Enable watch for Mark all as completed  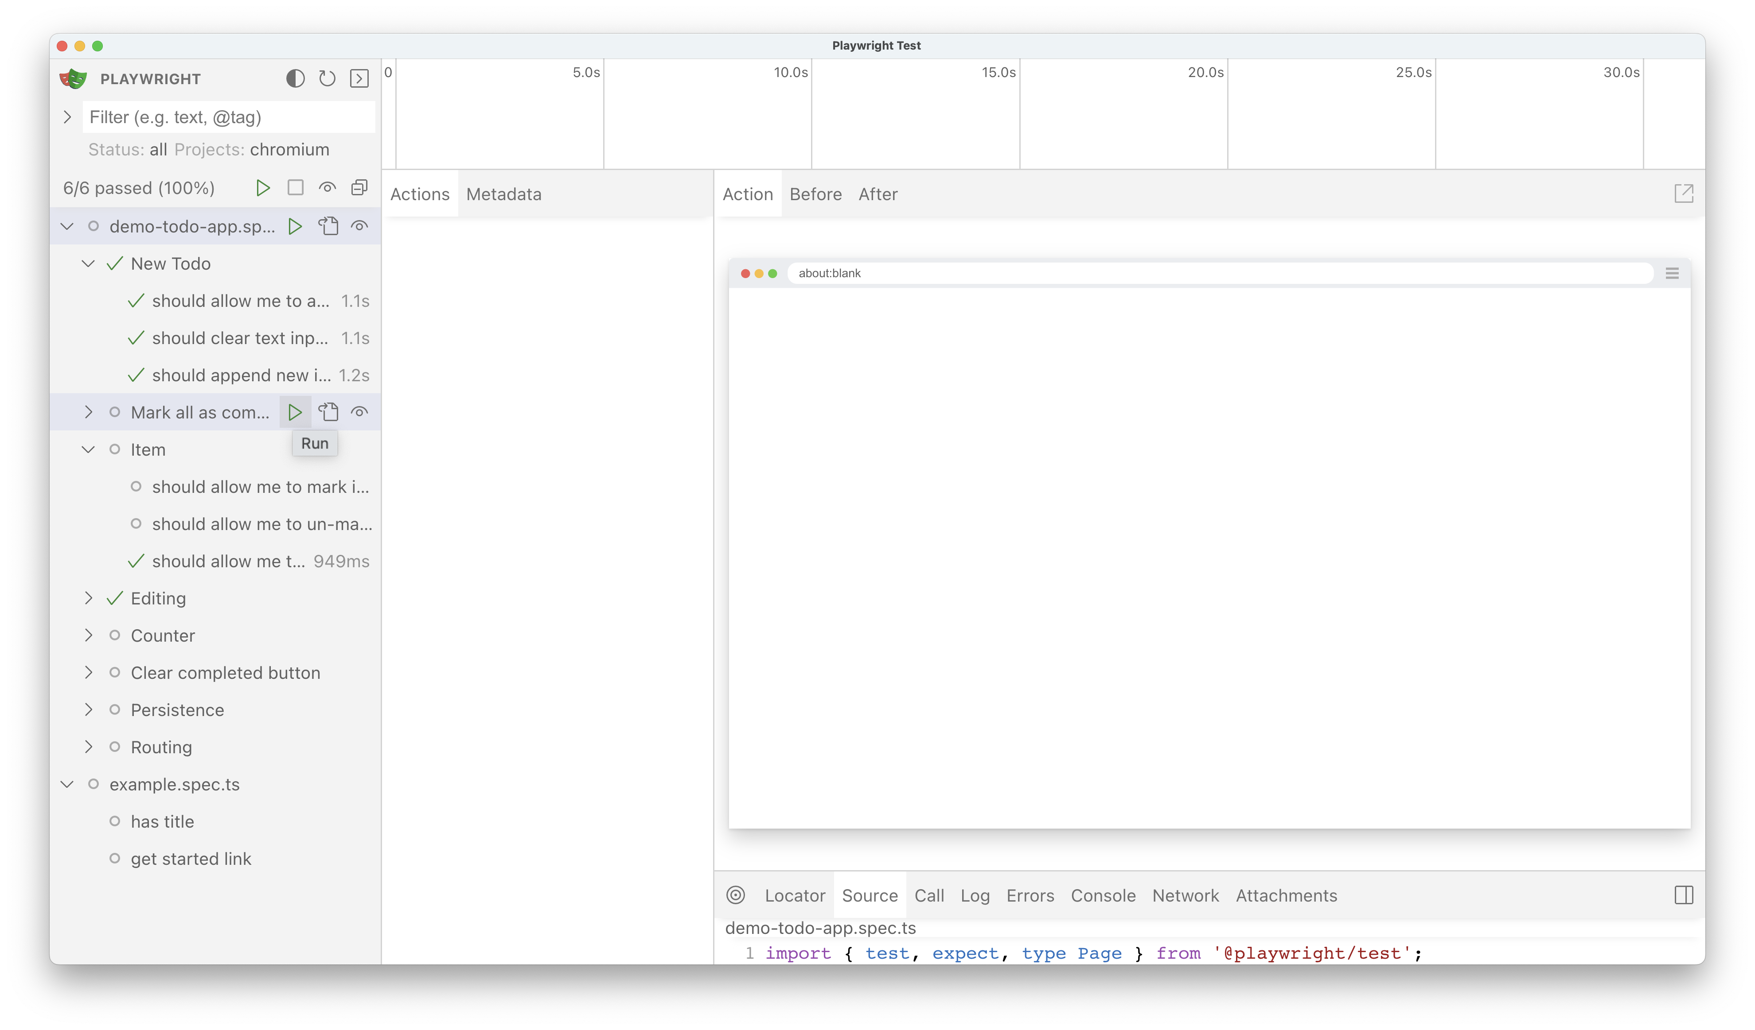click(x=359, y=411)
